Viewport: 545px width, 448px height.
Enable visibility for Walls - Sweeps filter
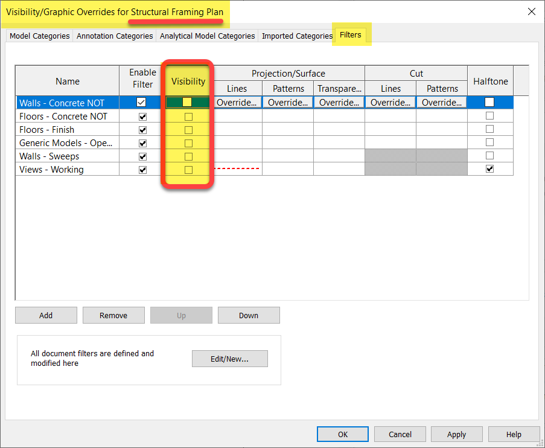tap(187, 156)
